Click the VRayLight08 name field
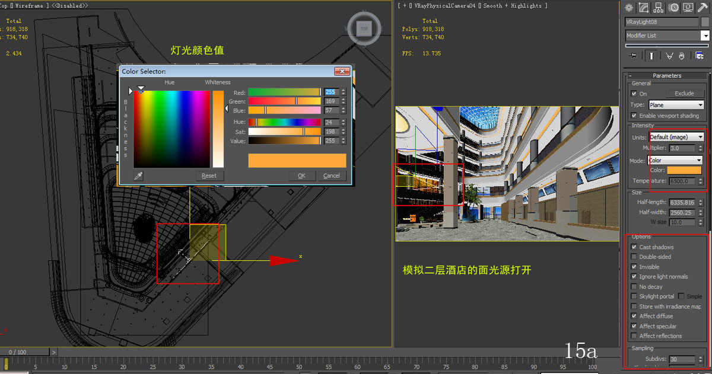 662,22
